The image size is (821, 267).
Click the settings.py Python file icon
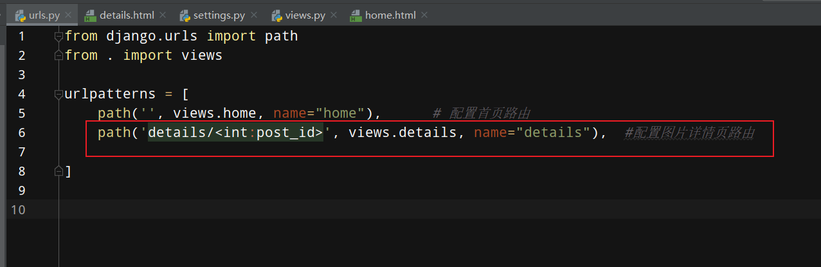(185, 15)
